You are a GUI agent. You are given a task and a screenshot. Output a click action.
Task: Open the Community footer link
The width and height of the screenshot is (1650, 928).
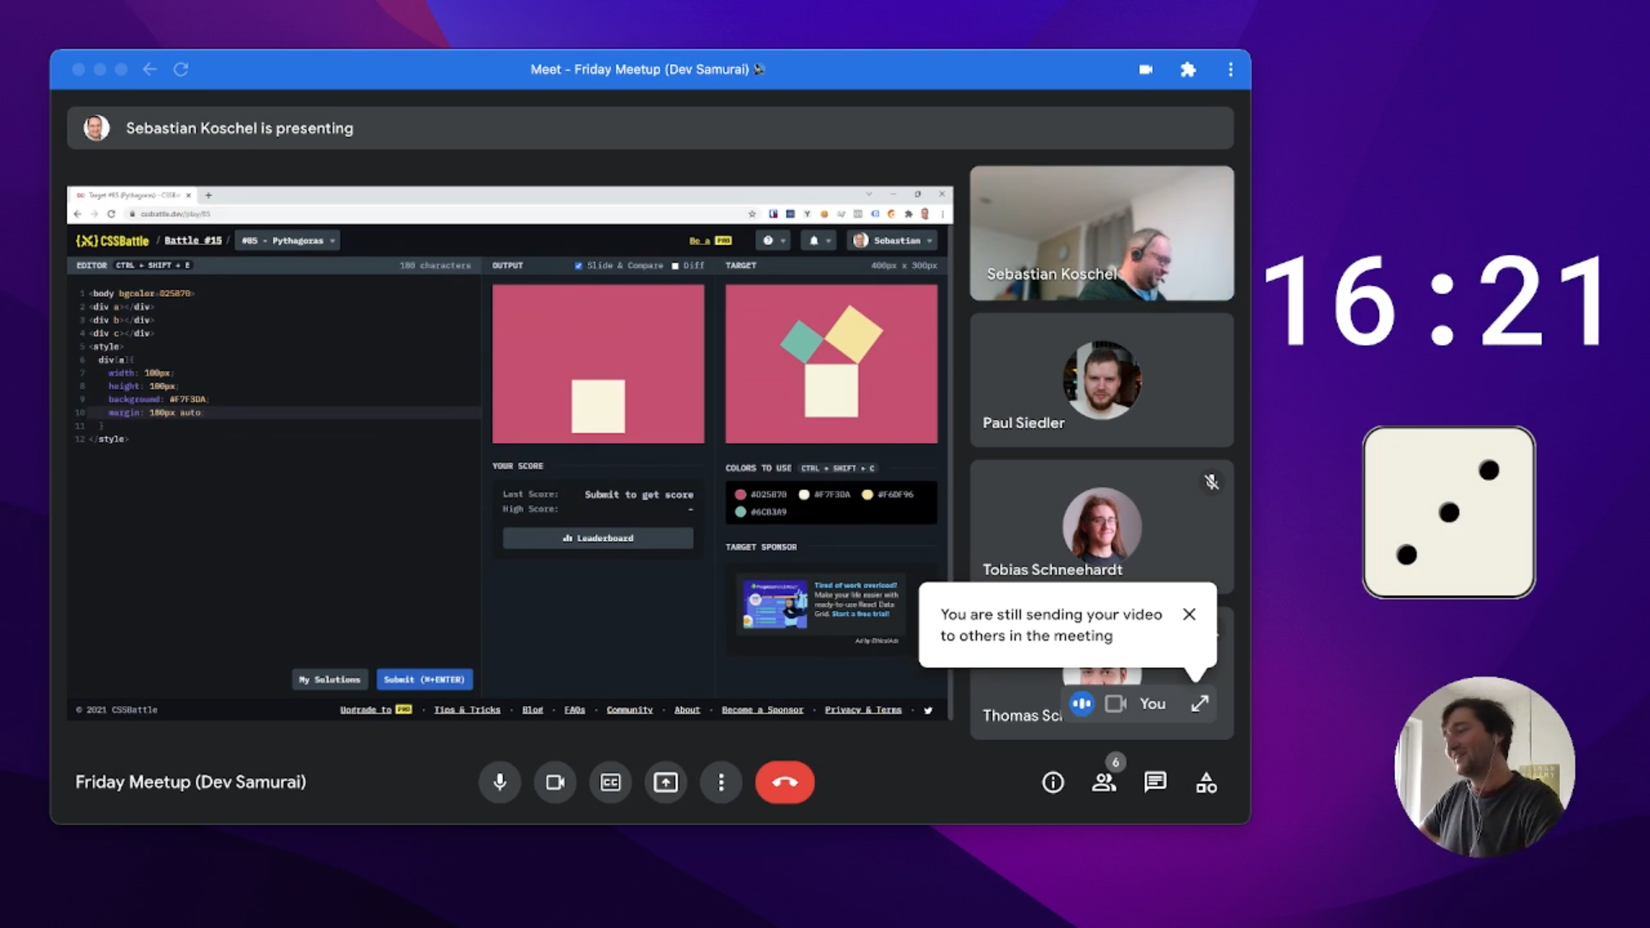630,710
